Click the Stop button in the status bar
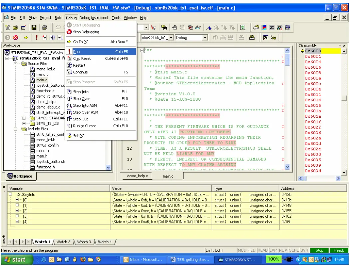 [319, 250]
